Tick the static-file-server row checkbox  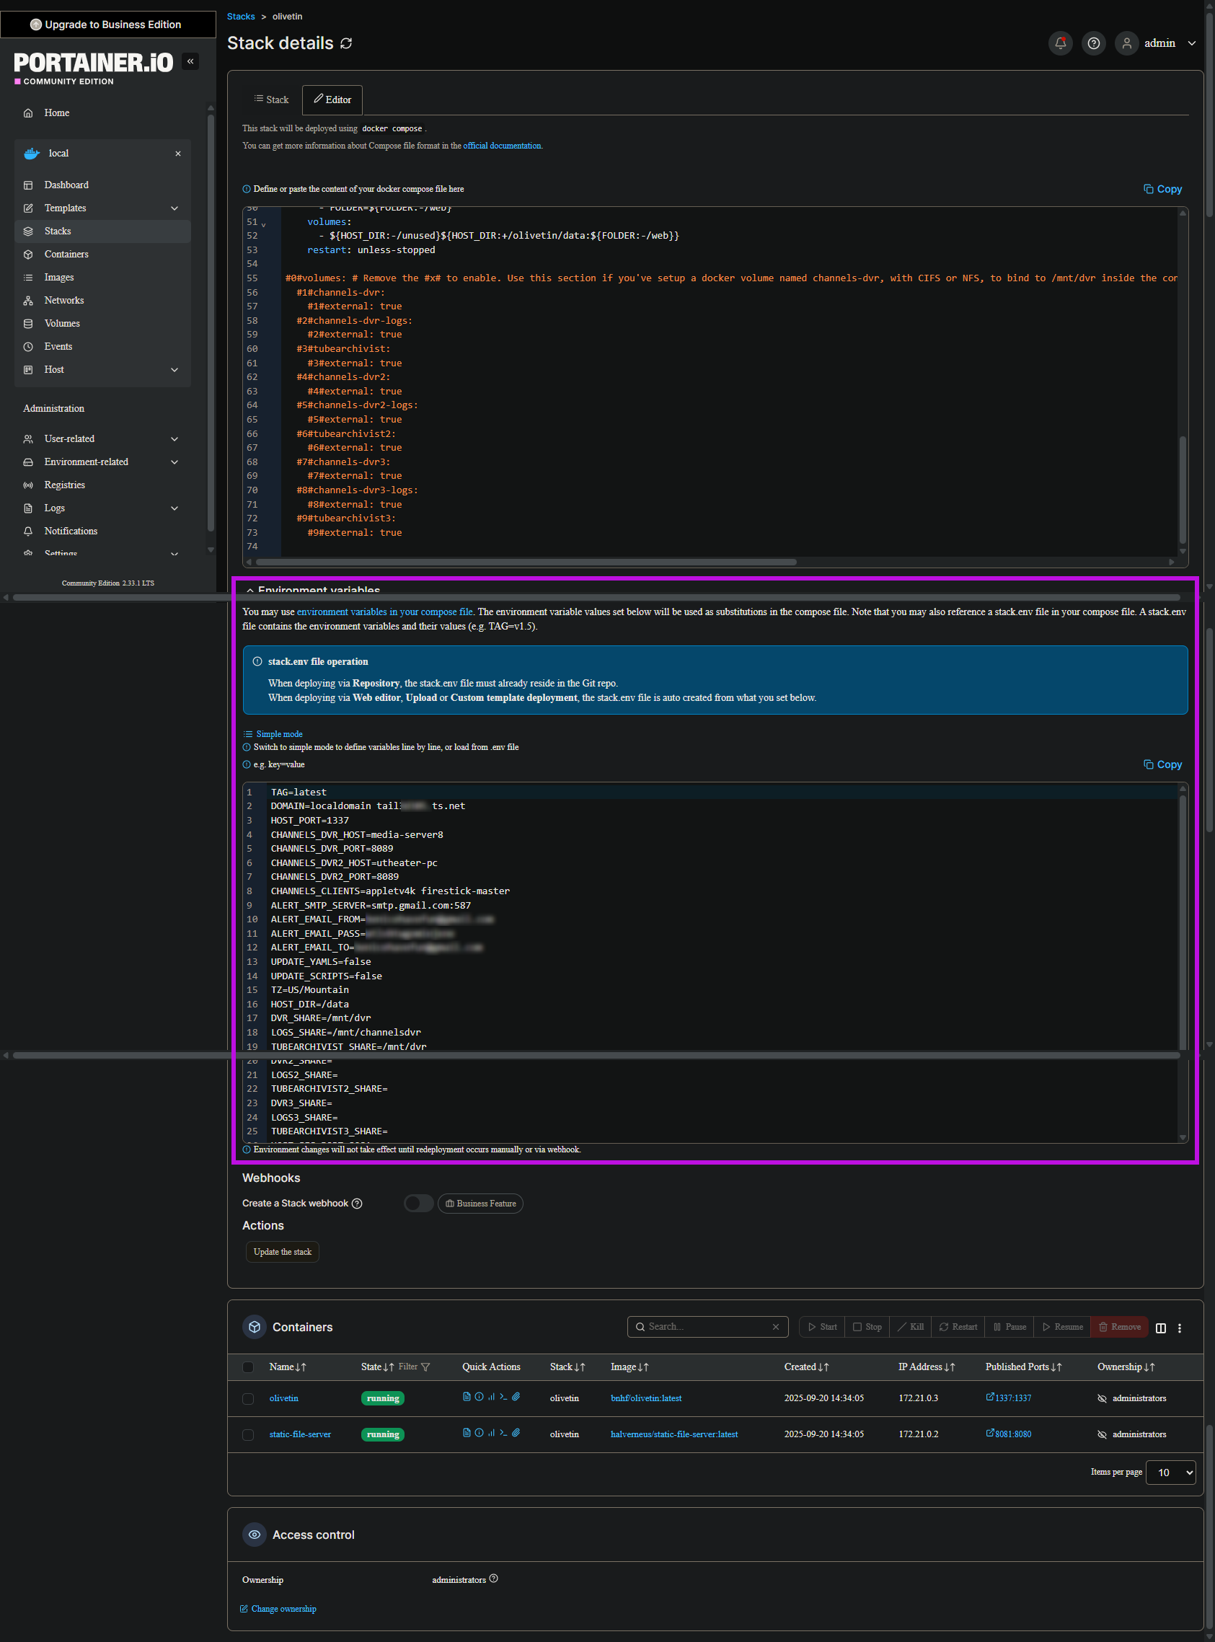(x=249, y=1434)
